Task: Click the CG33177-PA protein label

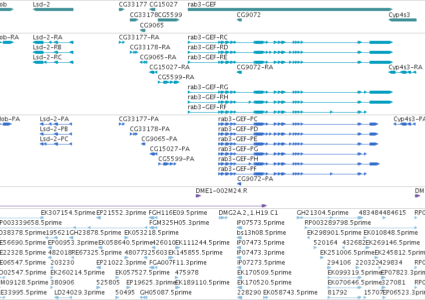Action: [139, 119]
